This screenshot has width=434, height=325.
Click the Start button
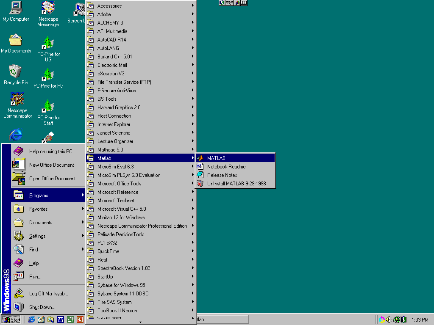11,319
